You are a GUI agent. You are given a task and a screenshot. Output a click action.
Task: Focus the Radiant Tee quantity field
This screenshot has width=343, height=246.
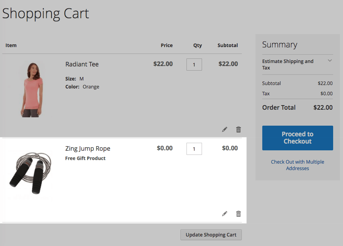click(x=194, y=65)
